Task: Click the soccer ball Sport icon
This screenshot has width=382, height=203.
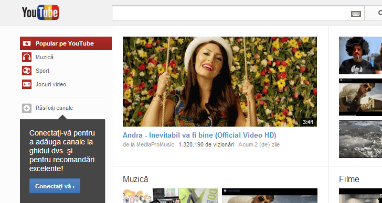Action: click(x=27, y=71)
